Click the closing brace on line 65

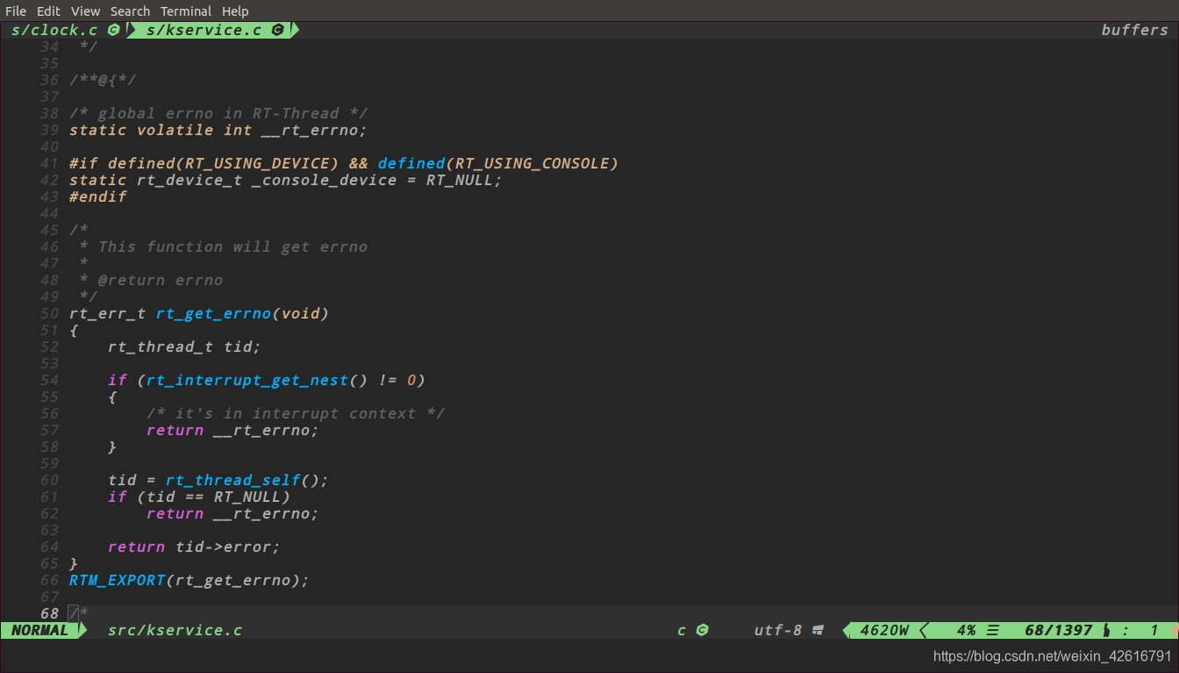pos(74,563)
